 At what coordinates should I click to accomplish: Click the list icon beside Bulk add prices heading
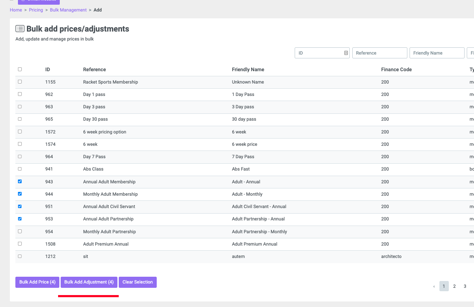(x=20, y=29)
